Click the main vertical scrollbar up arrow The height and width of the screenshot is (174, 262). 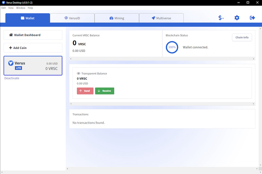coord(260,29)
